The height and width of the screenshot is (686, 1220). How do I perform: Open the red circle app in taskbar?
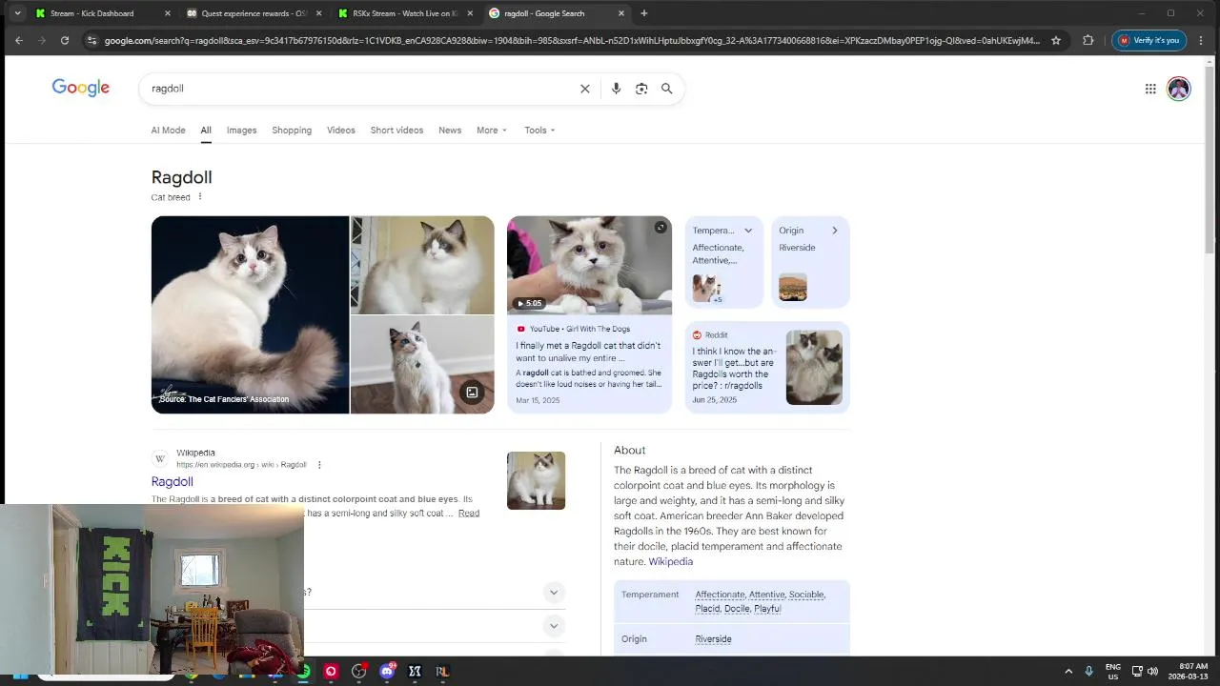331,672
